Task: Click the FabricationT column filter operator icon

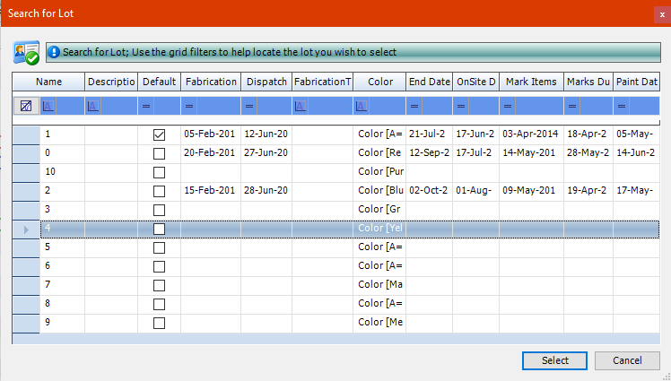Action: pyautogui.click(x=301, y=106)
